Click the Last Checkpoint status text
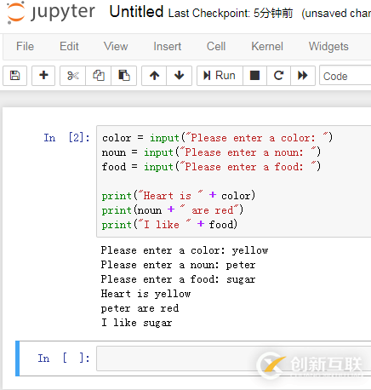The height and width of the screenshot is (390, 371). tap(231, 13)
